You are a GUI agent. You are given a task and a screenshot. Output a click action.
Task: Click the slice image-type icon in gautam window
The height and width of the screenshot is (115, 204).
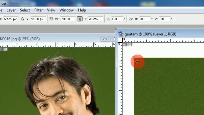coord(130,45)
